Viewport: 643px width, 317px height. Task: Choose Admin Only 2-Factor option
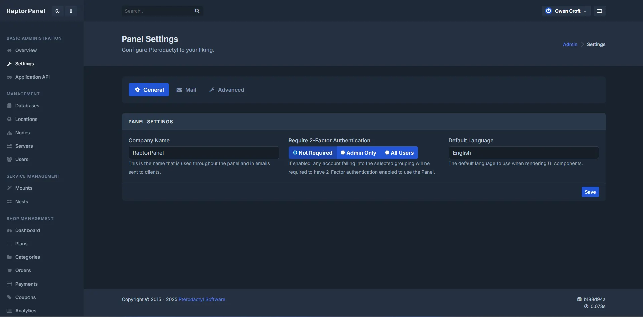[358, 153]
